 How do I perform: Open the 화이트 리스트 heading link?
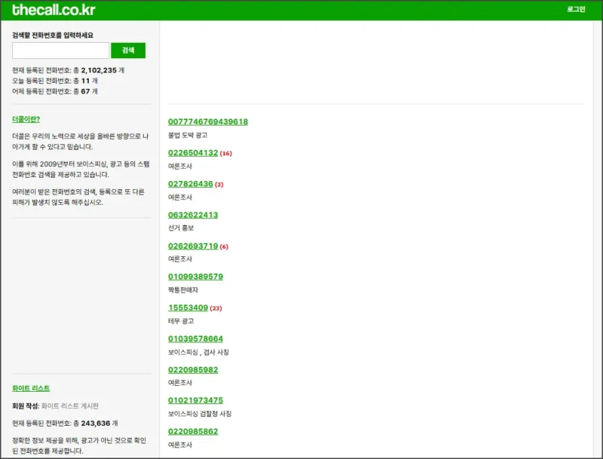pyautogui.click(x=31, y=388)
